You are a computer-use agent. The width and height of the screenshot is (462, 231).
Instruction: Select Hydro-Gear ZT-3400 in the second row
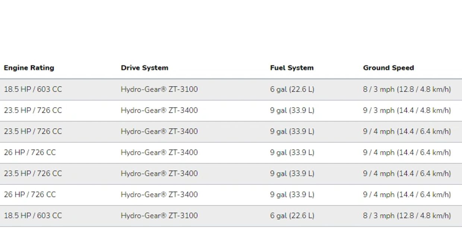159,110
